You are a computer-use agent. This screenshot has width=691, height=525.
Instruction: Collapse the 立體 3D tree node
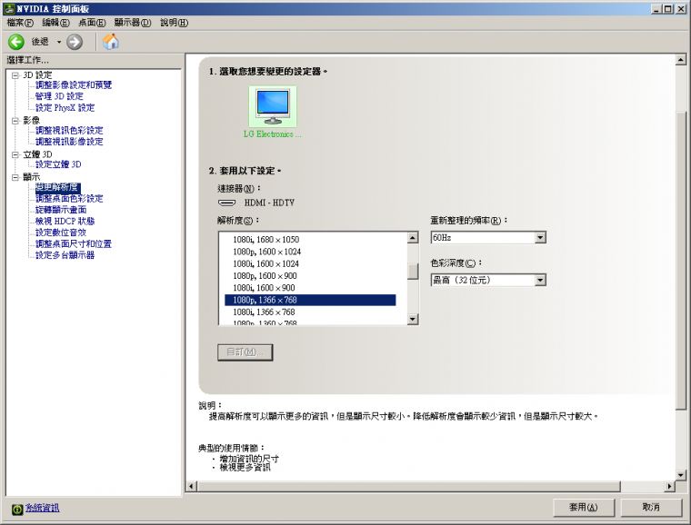point(15,154)
